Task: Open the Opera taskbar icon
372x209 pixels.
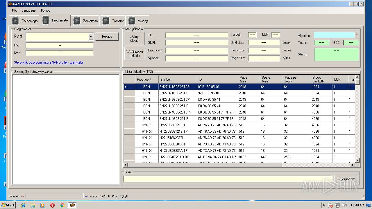Action: (53, 205)
